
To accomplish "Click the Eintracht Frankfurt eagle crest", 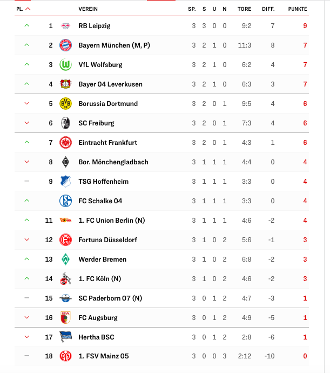I will click(x=65, y=143).
